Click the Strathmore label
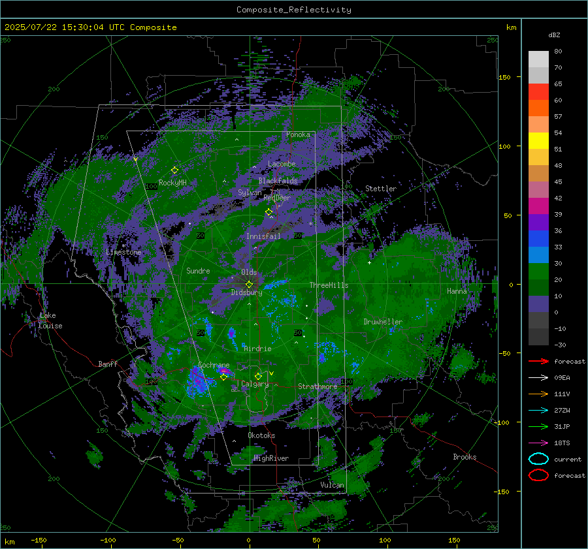588x549 pixels. tap(318, 386)
